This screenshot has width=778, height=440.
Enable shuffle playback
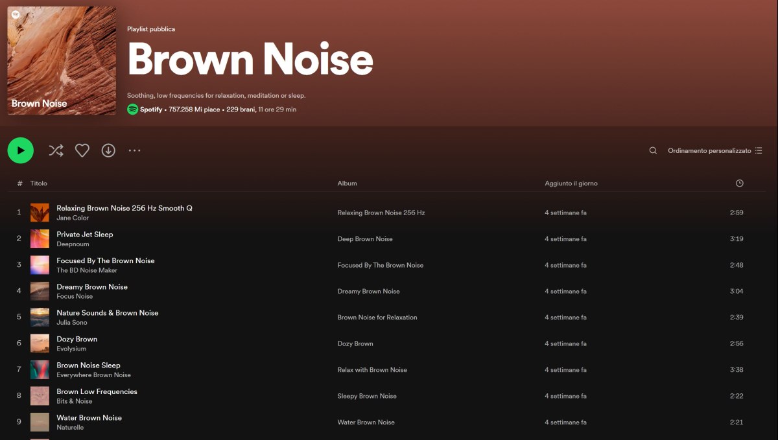56,150
